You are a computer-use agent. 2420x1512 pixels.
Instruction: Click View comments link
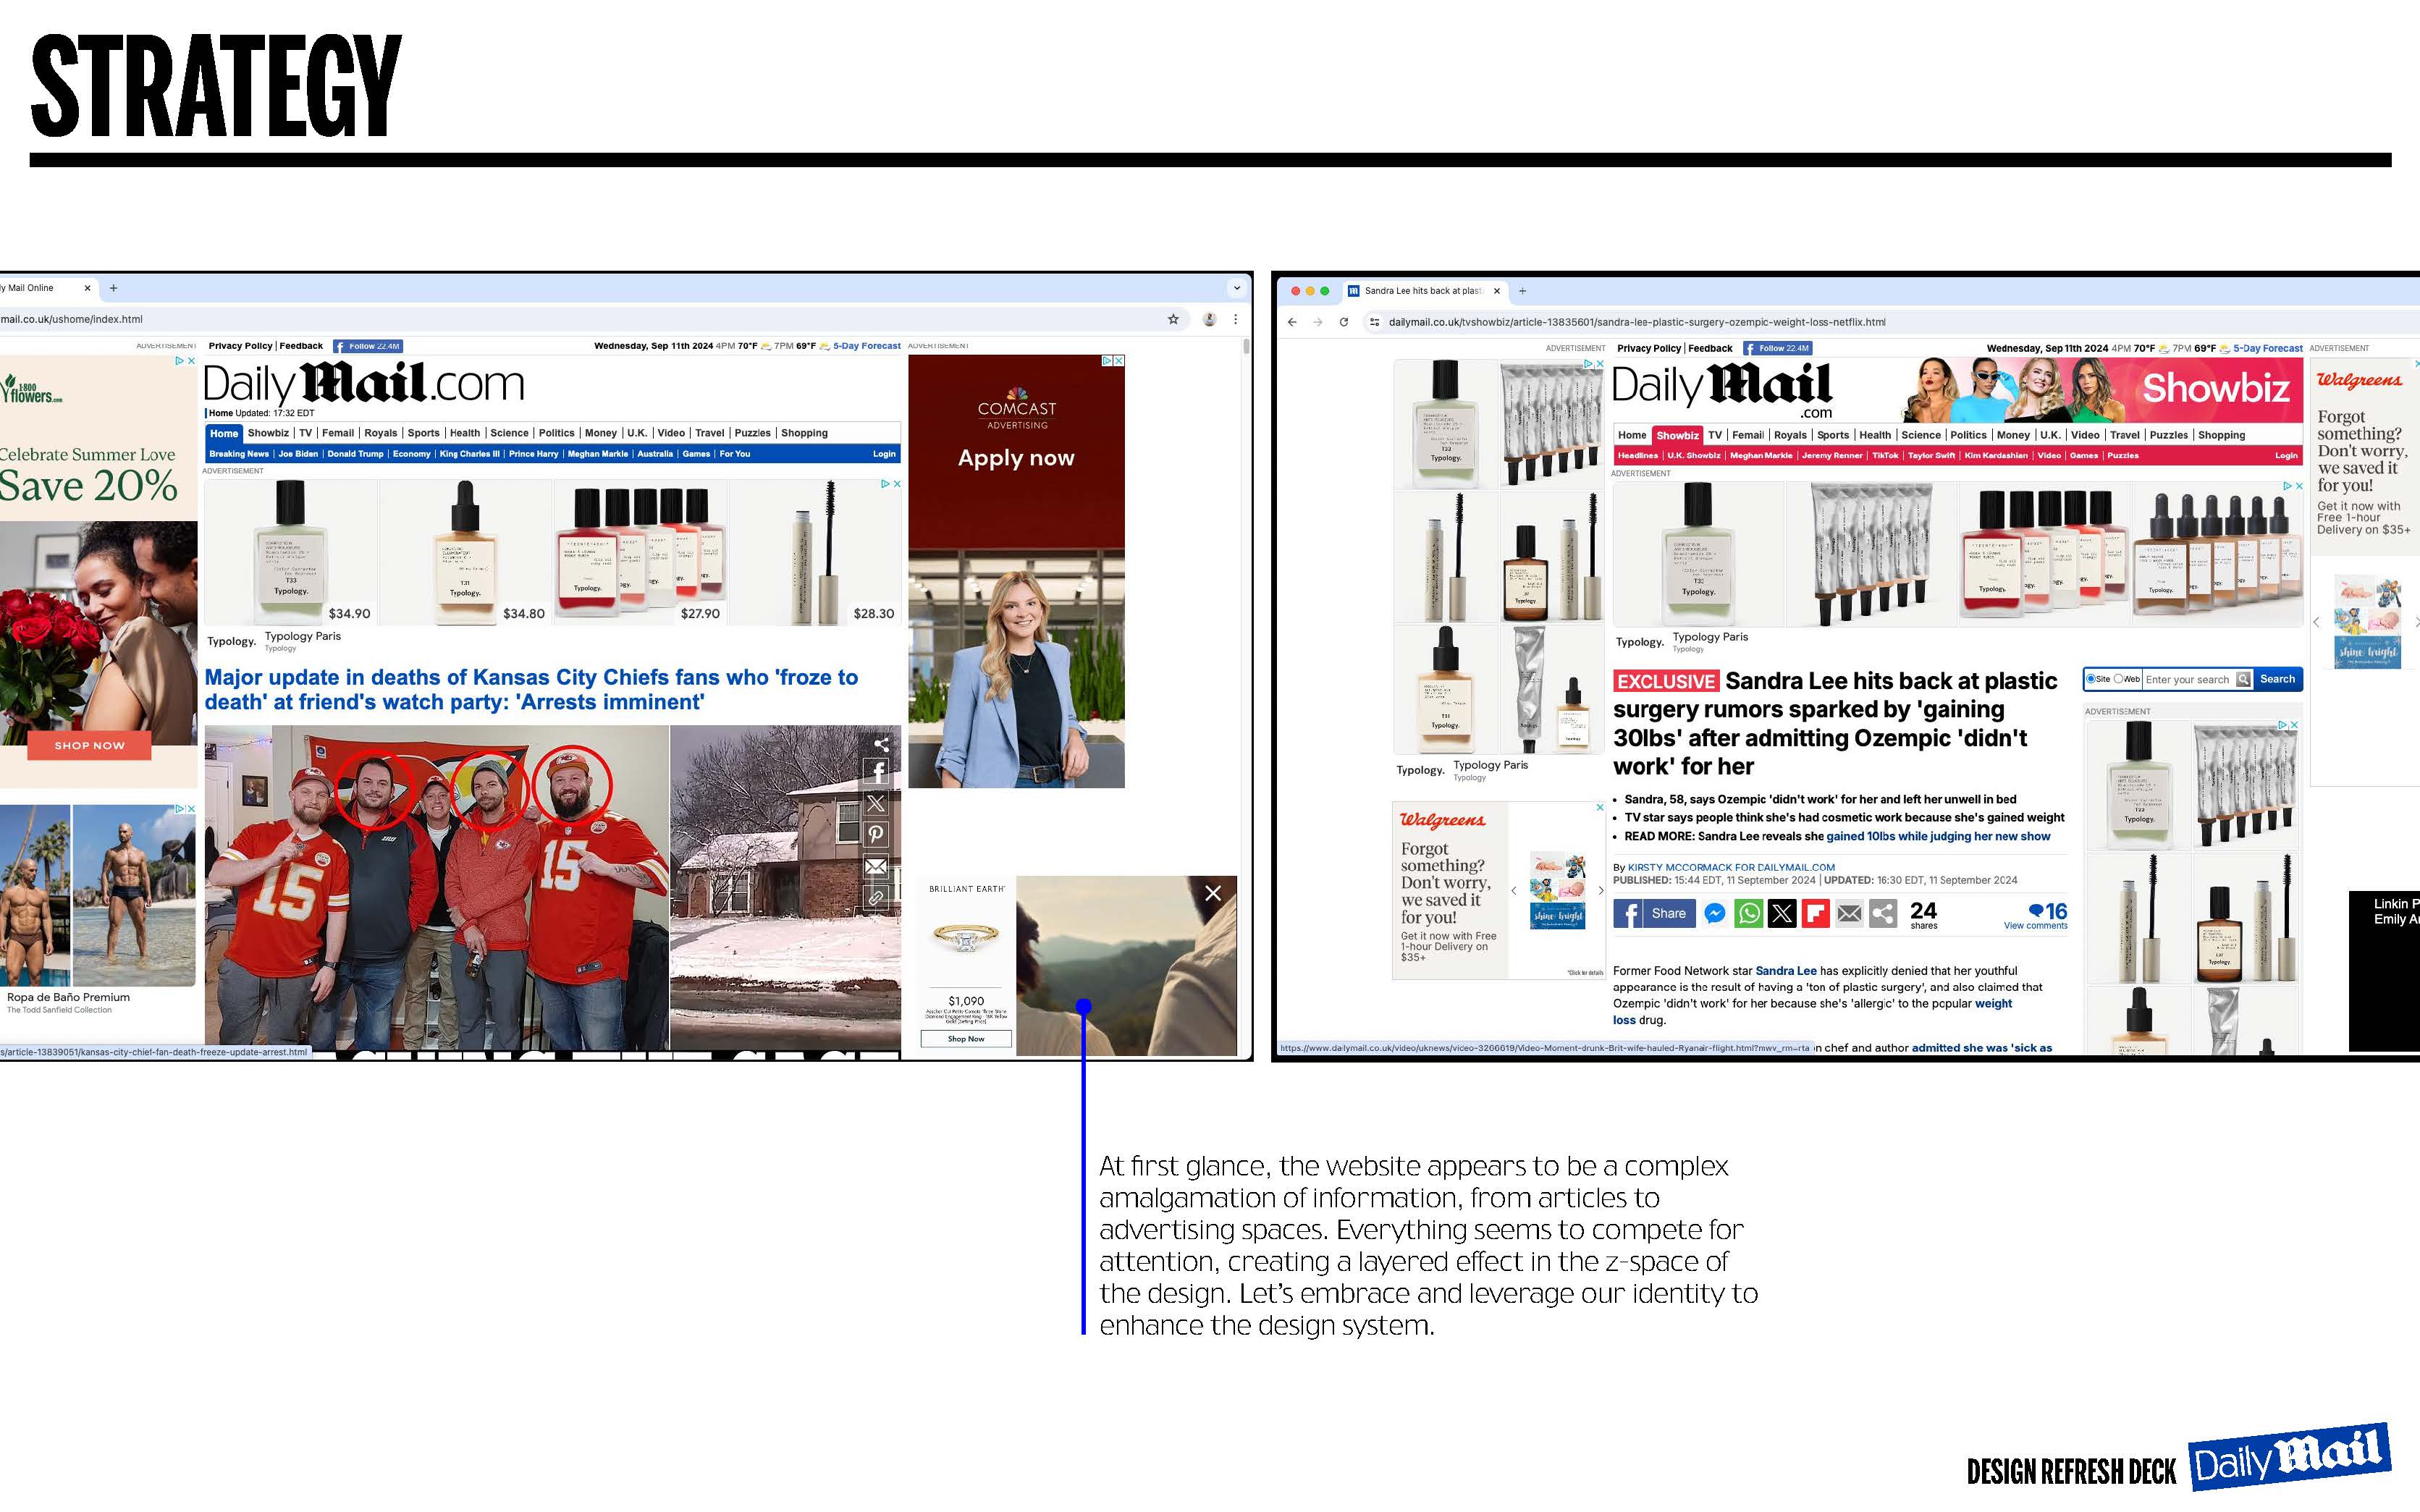click(2035, 926)
